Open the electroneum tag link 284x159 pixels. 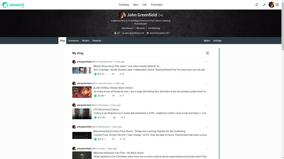(x=104, y=127)
